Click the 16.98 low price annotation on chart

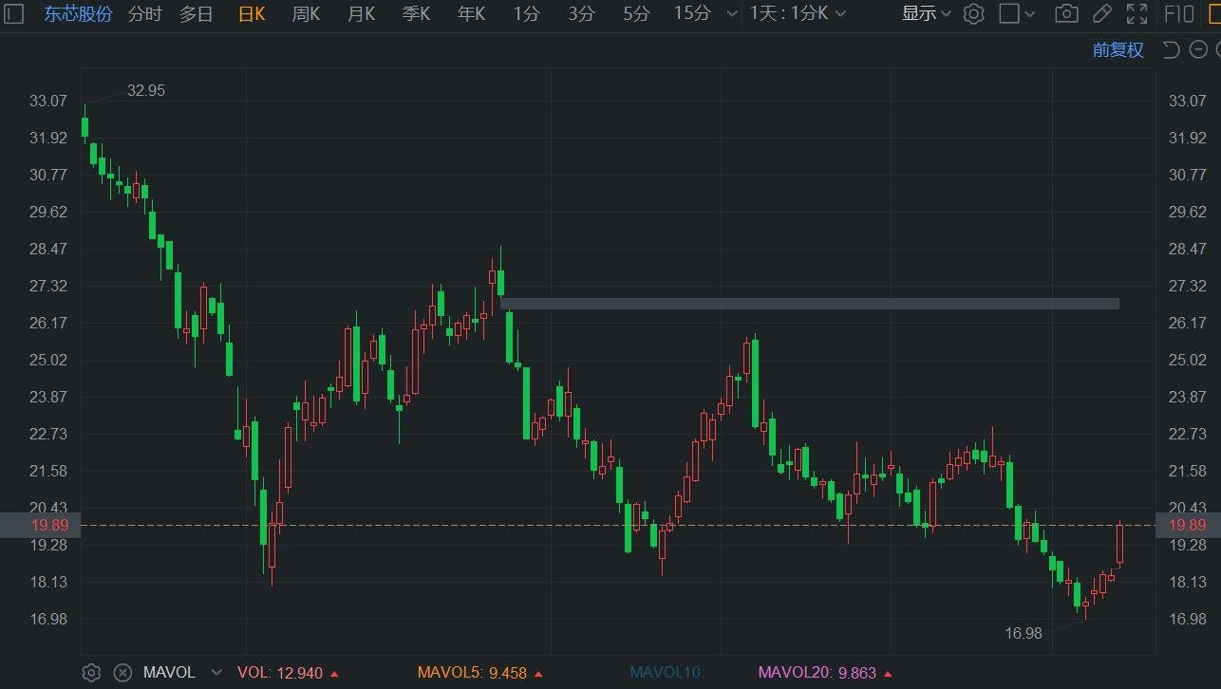click(x=1024, y=633)
